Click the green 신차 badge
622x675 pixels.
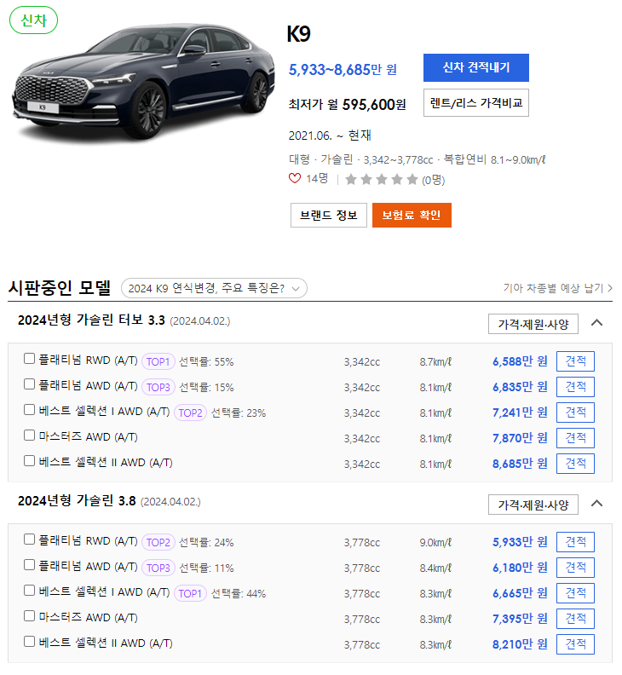[33, 20]
